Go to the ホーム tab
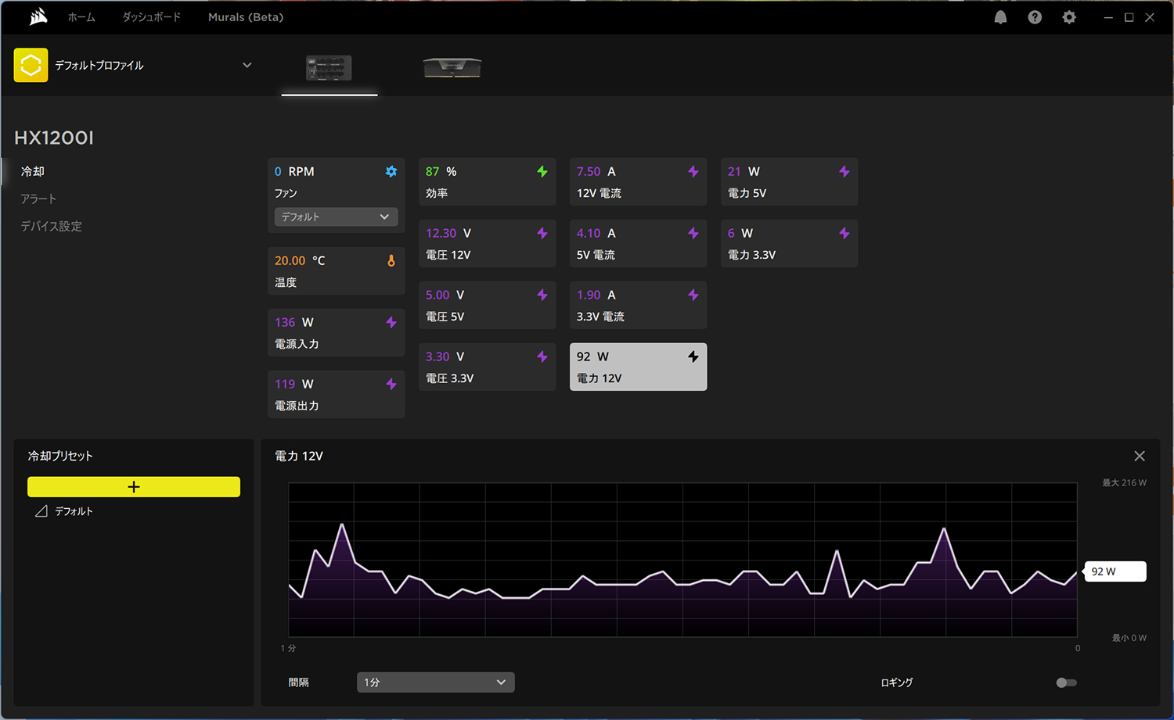The height and width of the screenshot is (720, 1174). pyautogui.click(x=81, y=17)
